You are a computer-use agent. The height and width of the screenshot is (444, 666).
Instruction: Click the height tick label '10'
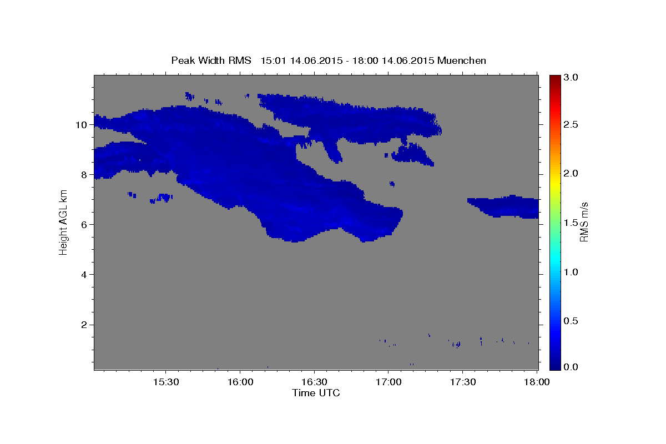point(82,124)
